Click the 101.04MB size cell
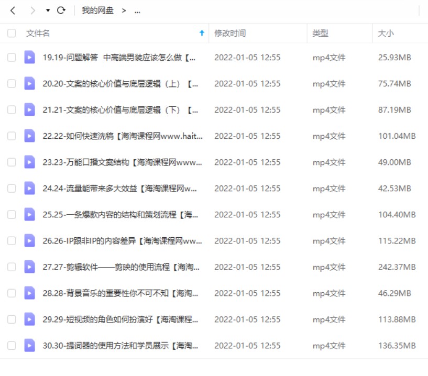This screenshot has width=428, height=376. (x=397, y=136)
